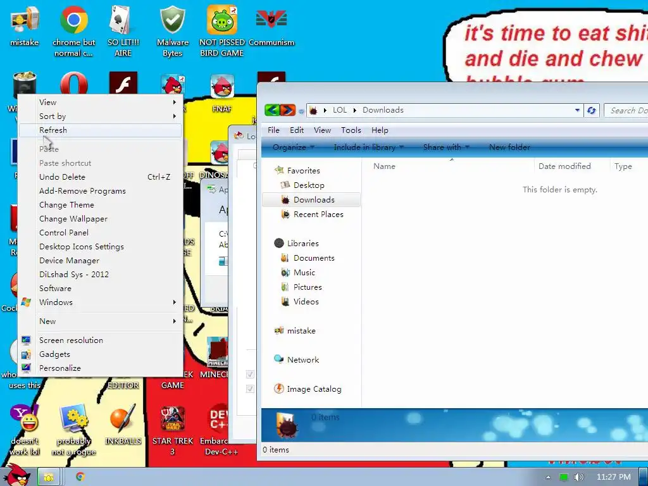Click the green tray icon

click(563, 477)
